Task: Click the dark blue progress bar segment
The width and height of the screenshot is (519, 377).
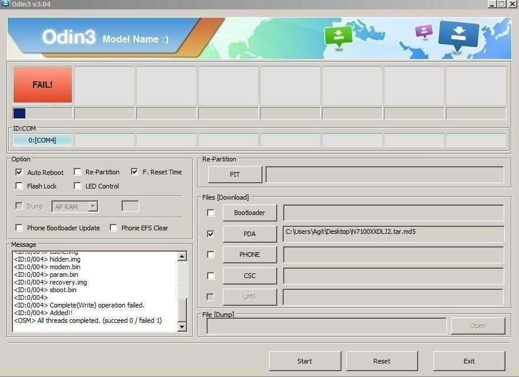Action: point(19,113)
